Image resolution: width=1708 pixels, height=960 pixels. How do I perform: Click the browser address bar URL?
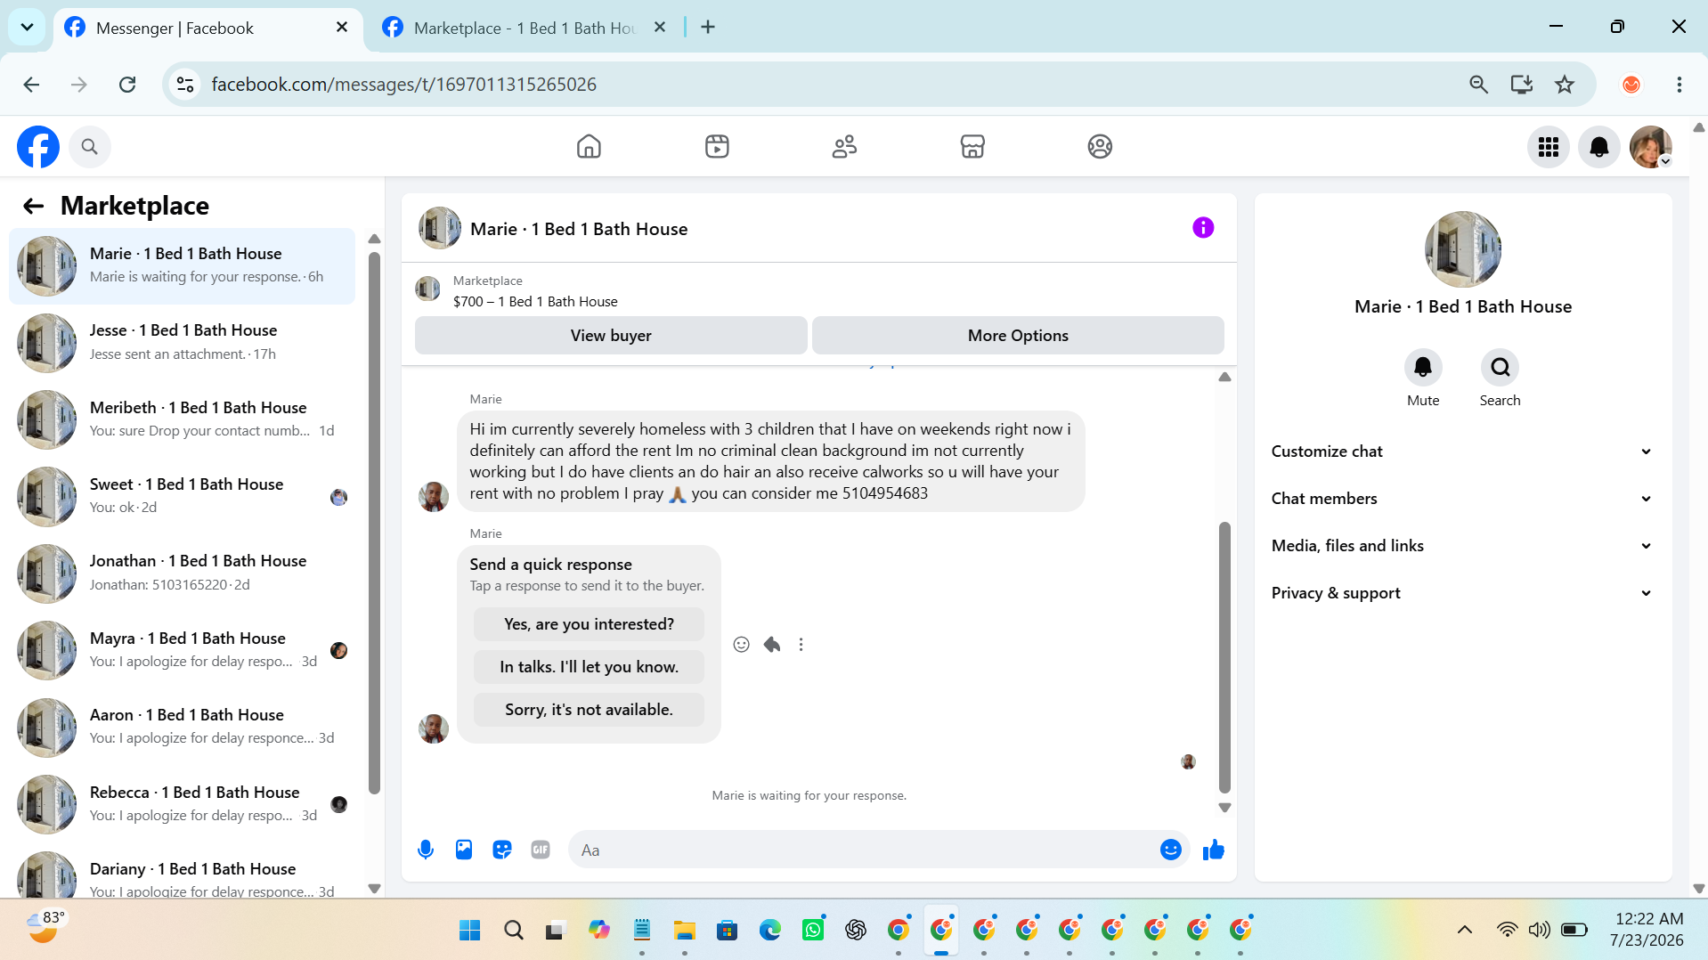pyautogui.click(x=404, y=85)
